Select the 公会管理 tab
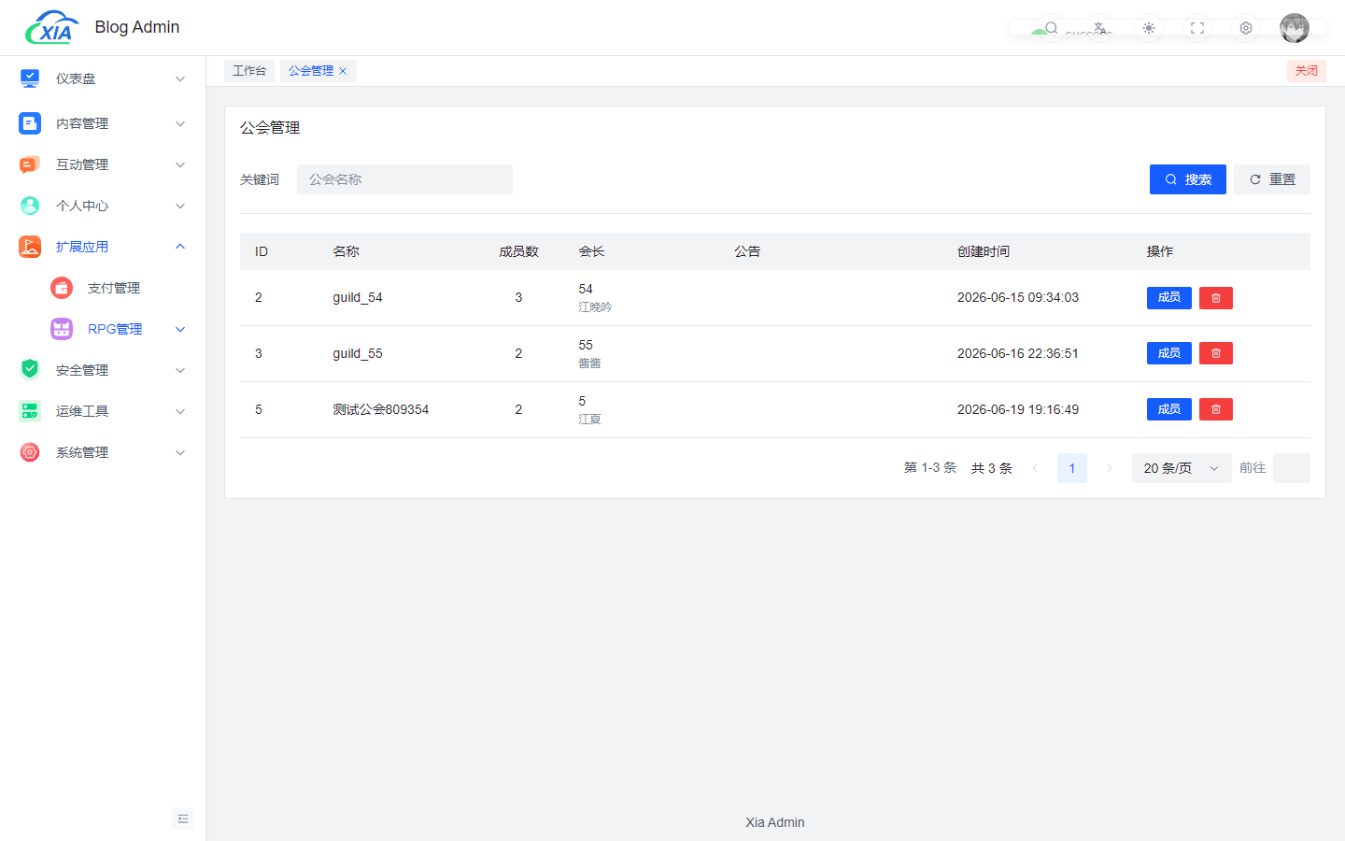The height and width of the screenshot is (841, 1345). point(311,71)
